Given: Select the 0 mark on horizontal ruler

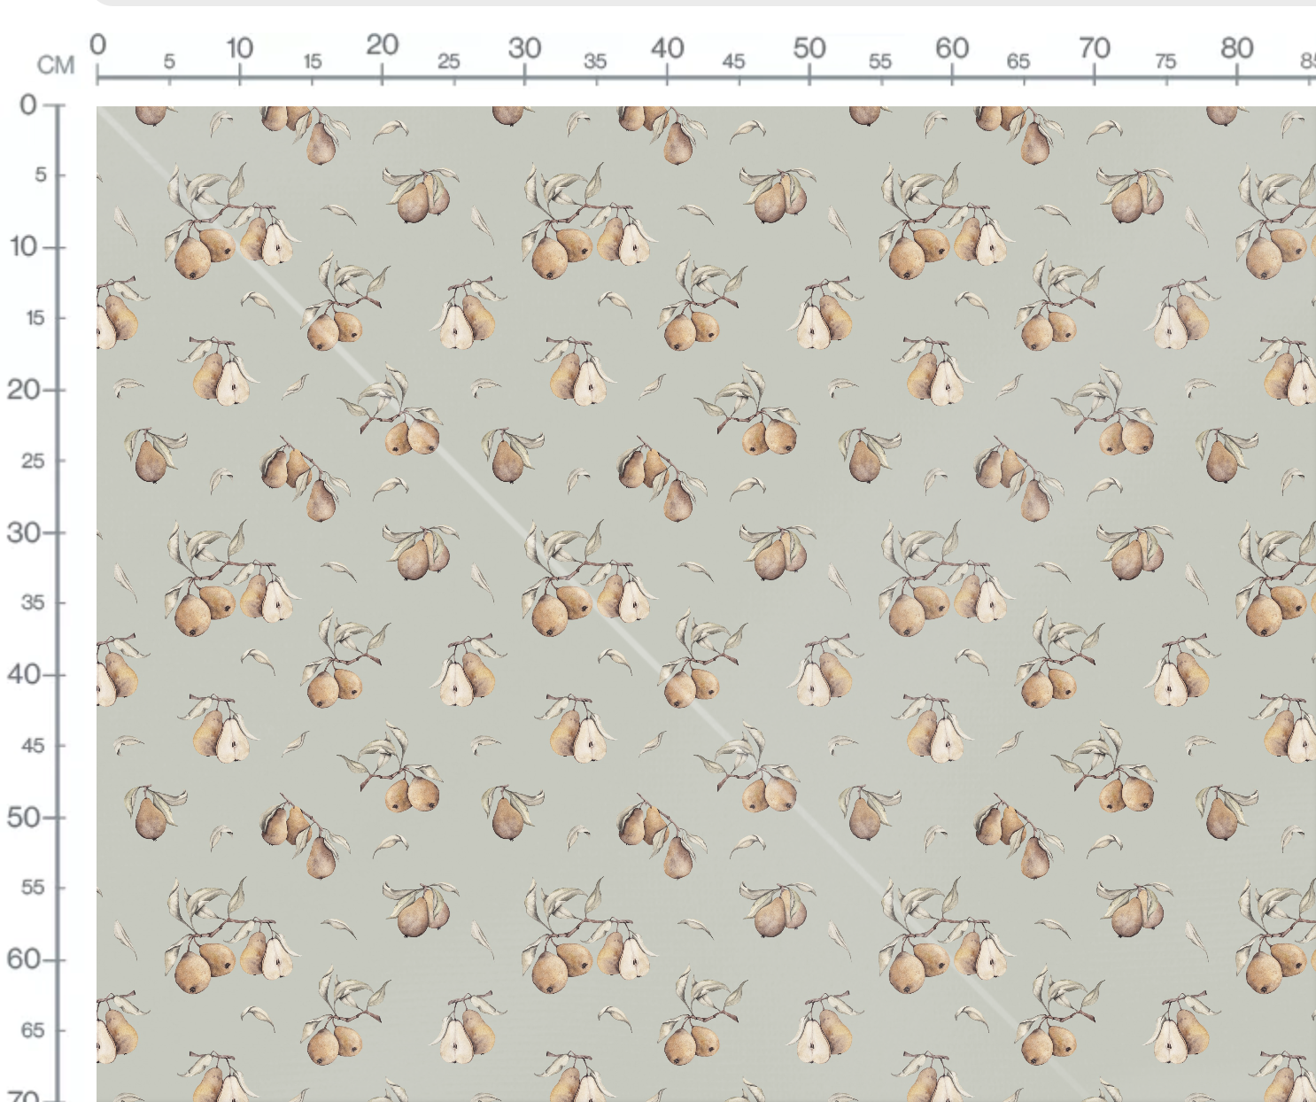Looking at the screenshot, I should pyautogui.click(x=97, y=44).
